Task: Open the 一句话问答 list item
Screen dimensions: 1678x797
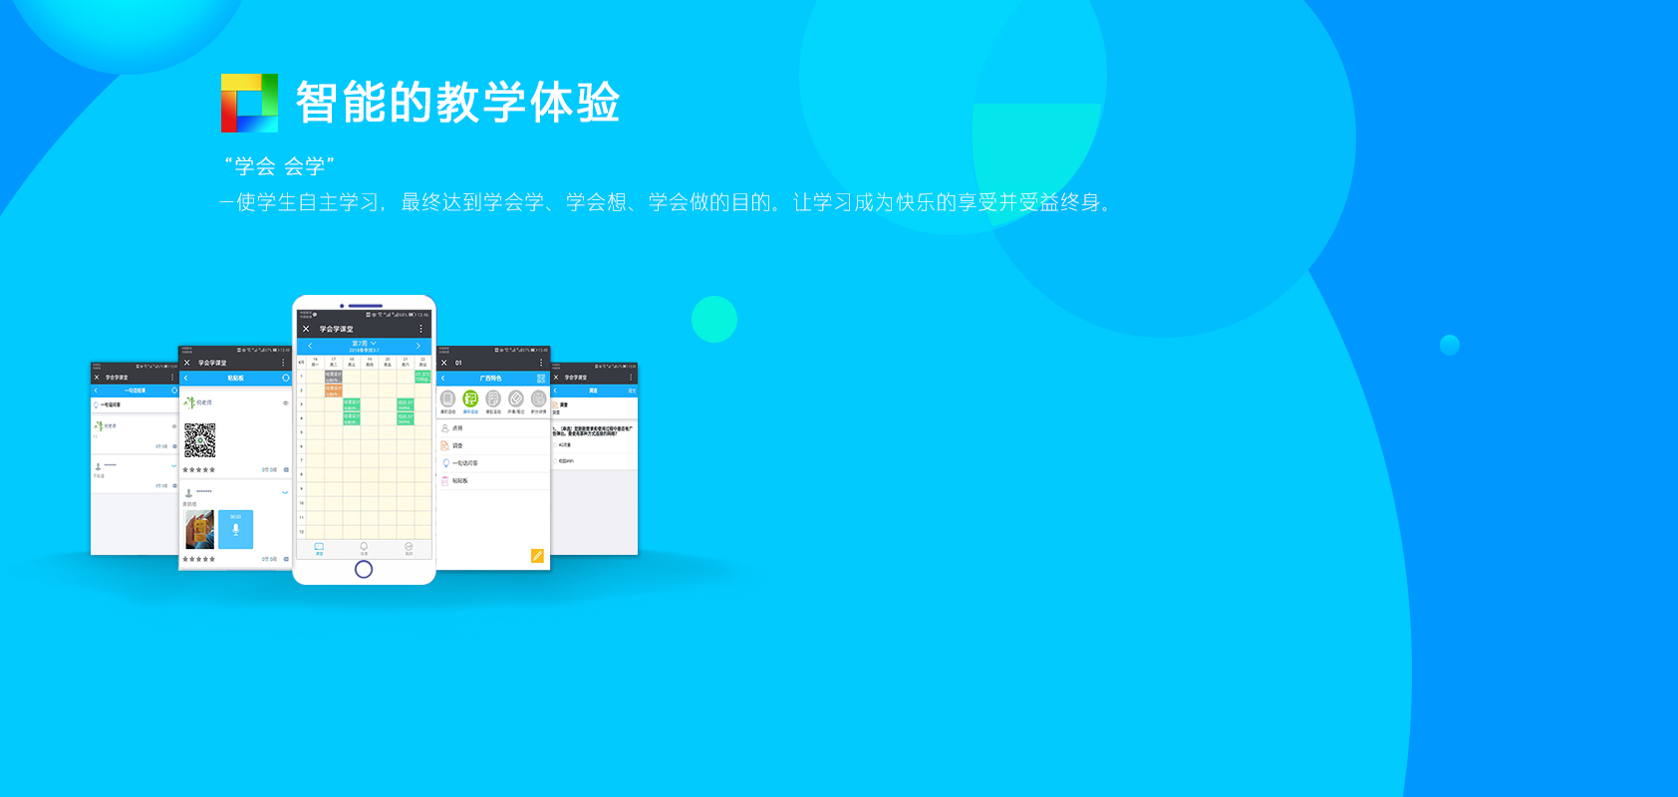Action: 464,463
